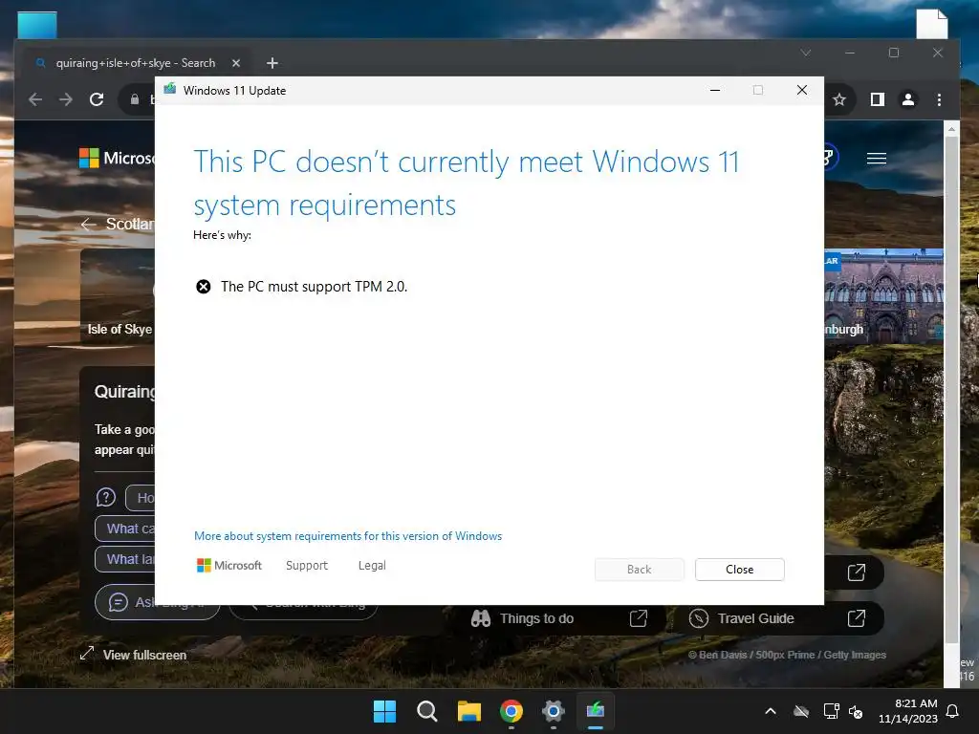Click the TPM 2.0 error icon

click(204, 287)
